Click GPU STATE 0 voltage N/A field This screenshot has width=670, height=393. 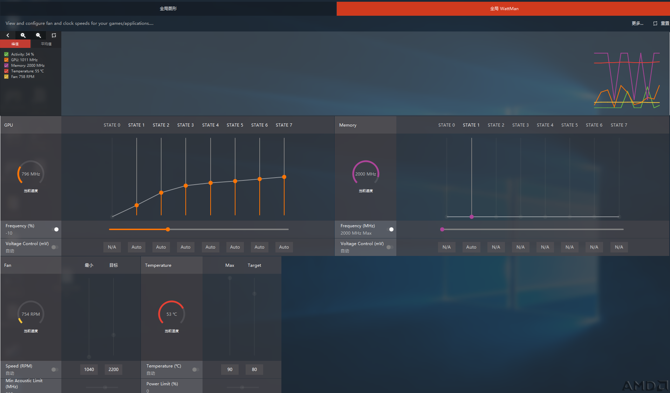[112, 247]
